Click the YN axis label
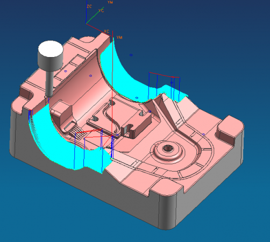The image size is (270, 242). pos(110,2)
